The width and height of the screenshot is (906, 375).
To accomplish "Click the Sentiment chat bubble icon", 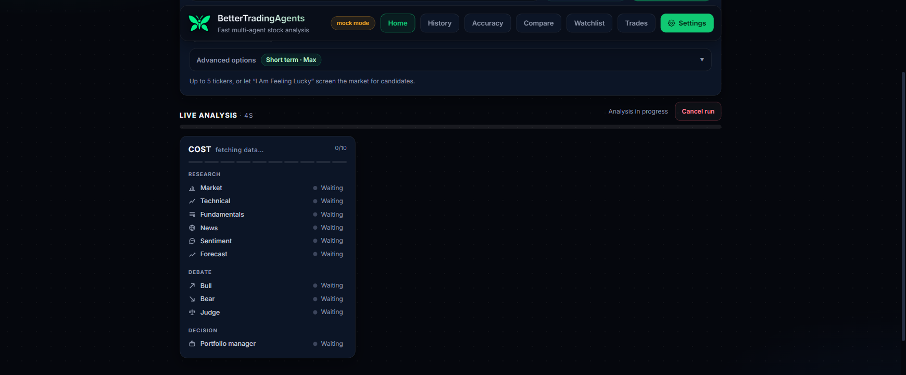I will click(x=192, y=241).
